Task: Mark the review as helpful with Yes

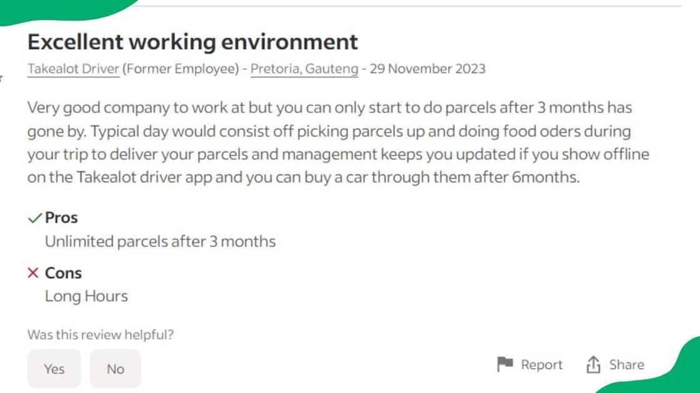Action: [54, 369]
